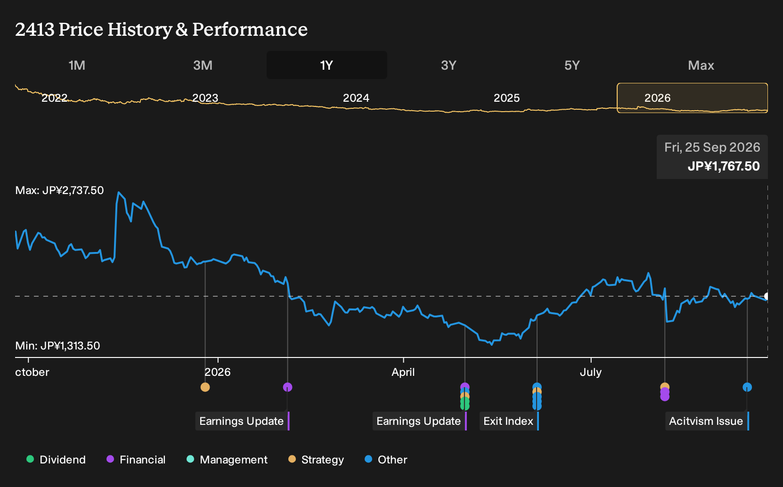Select the 5Y time range tab
783x487 pixels.
572,65
